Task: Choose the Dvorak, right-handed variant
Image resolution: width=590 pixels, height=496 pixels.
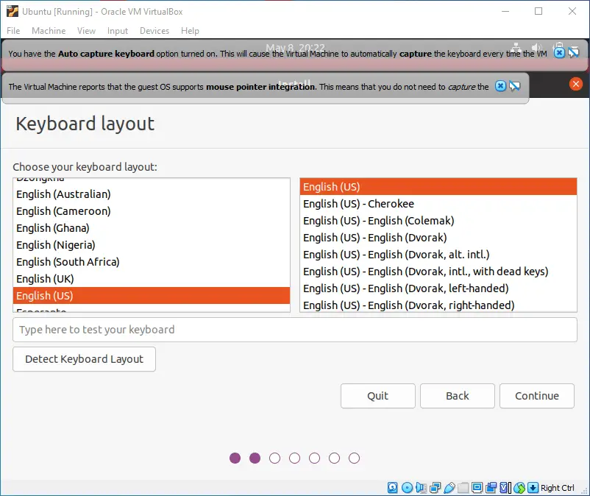Action: pos(438,305)
